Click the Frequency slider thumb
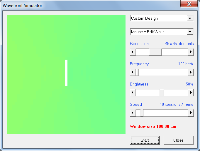The width and height of the screenshot is (200, 151). coord(137,72)
